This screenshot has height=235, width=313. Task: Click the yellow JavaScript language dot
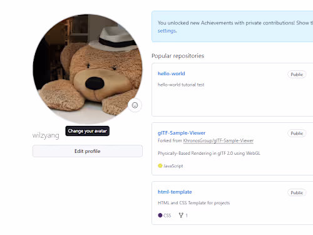coord(160,166)
